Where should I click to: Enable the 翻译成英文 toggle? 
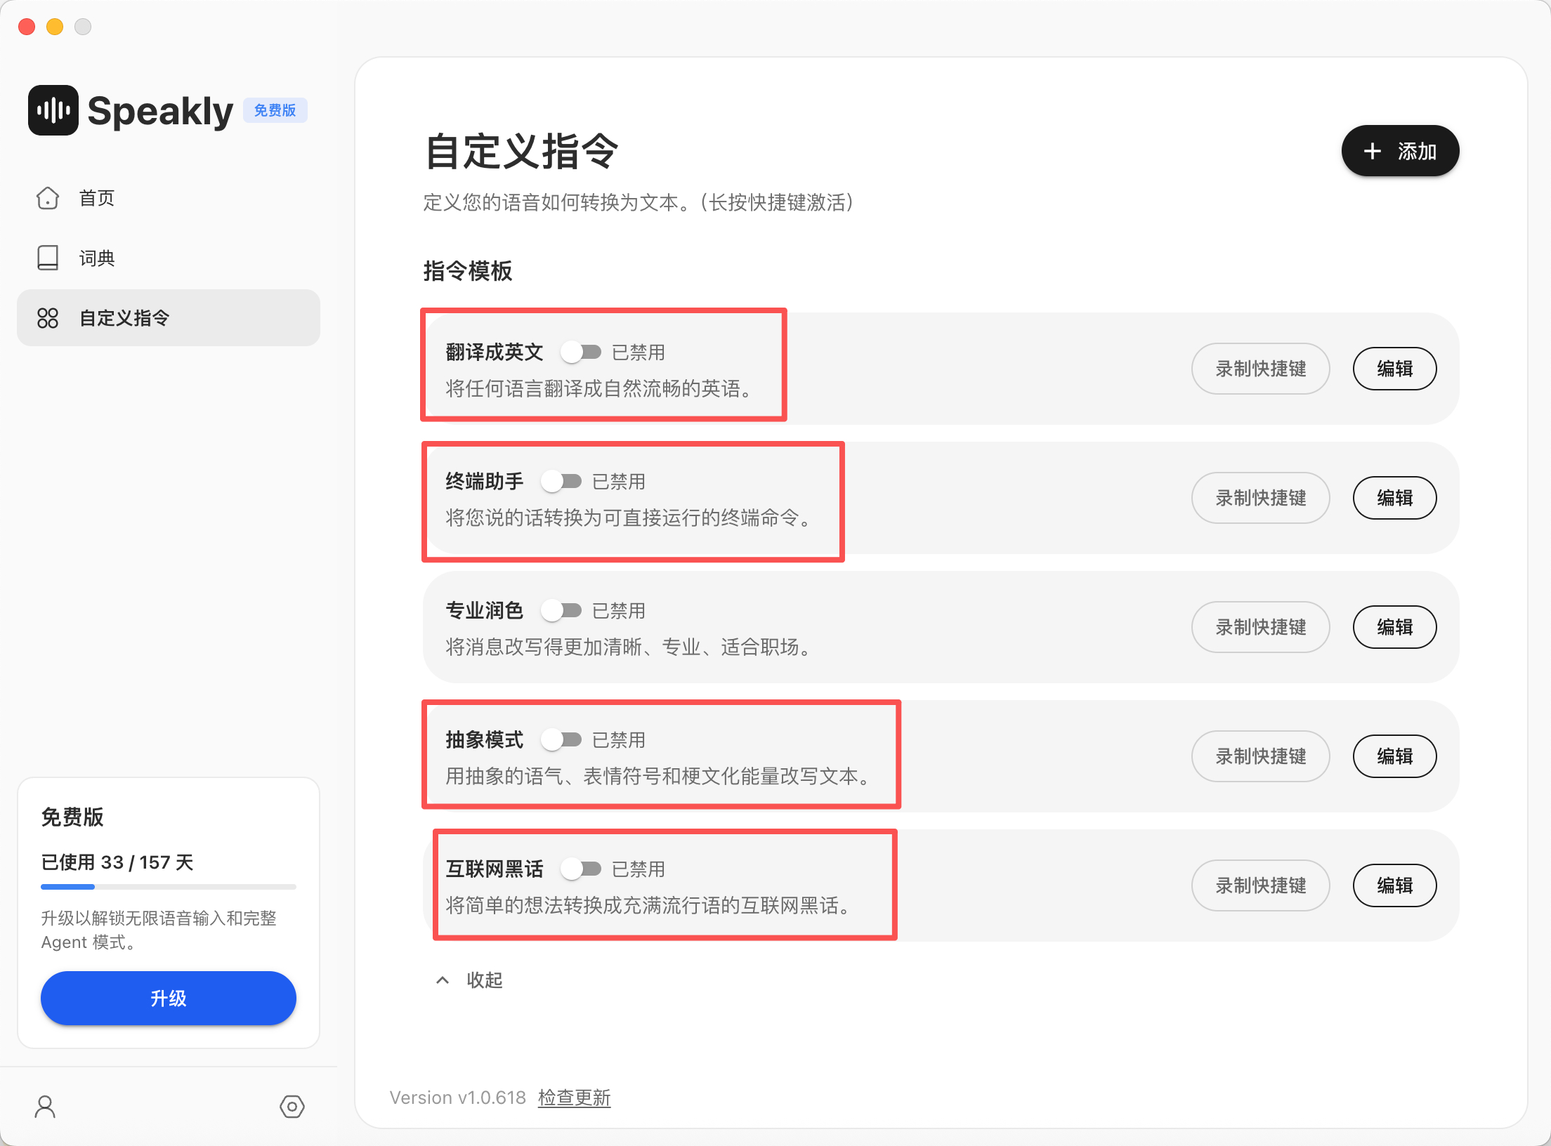[x=581, y=352]
